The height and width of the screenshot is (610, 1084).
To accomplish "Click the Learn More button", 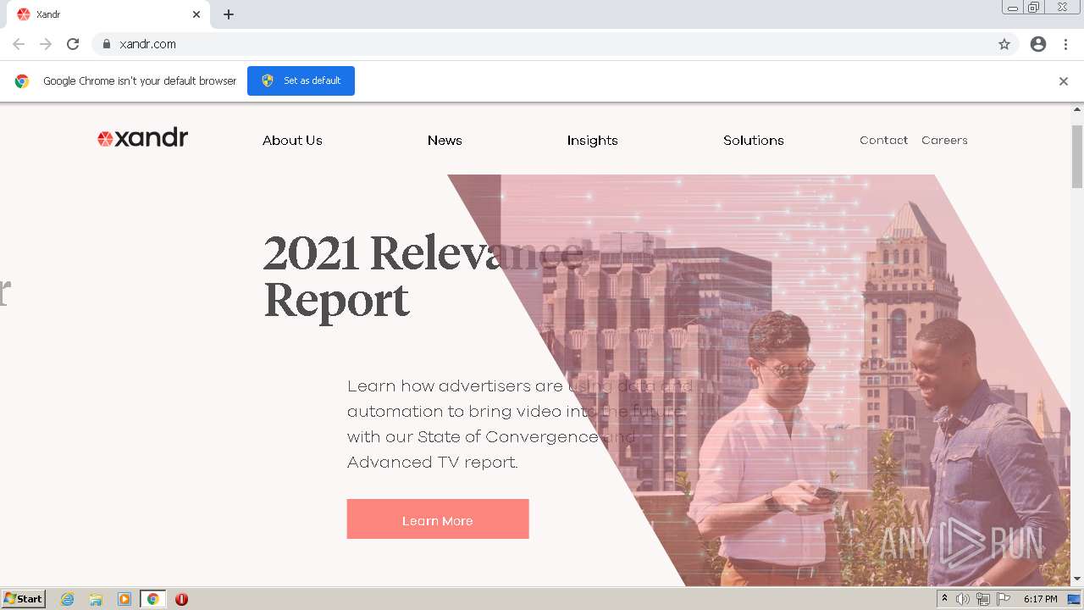I will click(438, 519).
